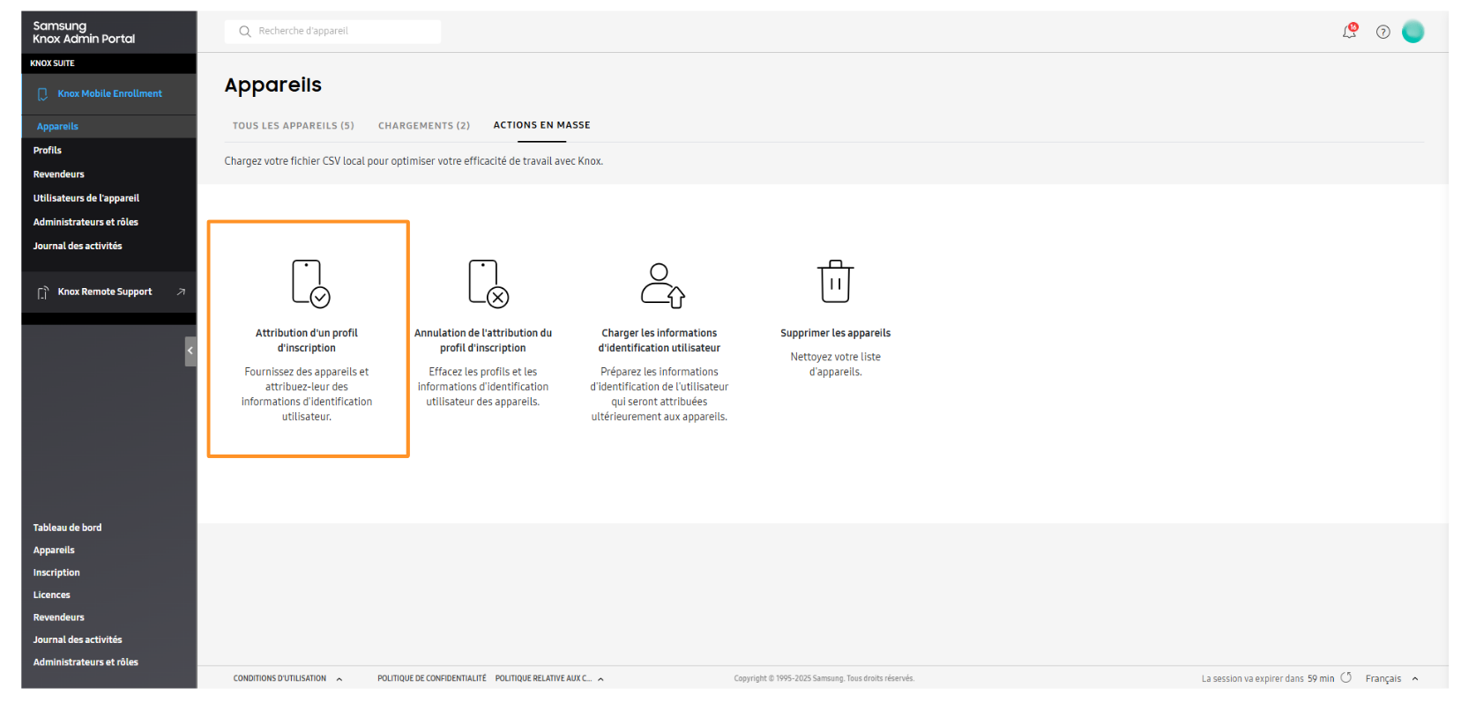Click the search magnifier icon

click(245, 32)
